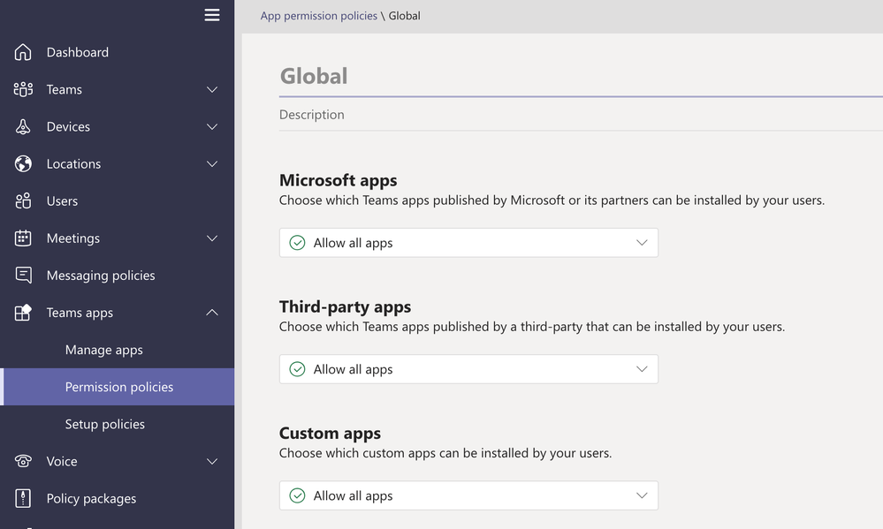The height and width of the screenshot is (529, 883).
Task: Open the Custom apps dropdown
Action: point(468,495)
